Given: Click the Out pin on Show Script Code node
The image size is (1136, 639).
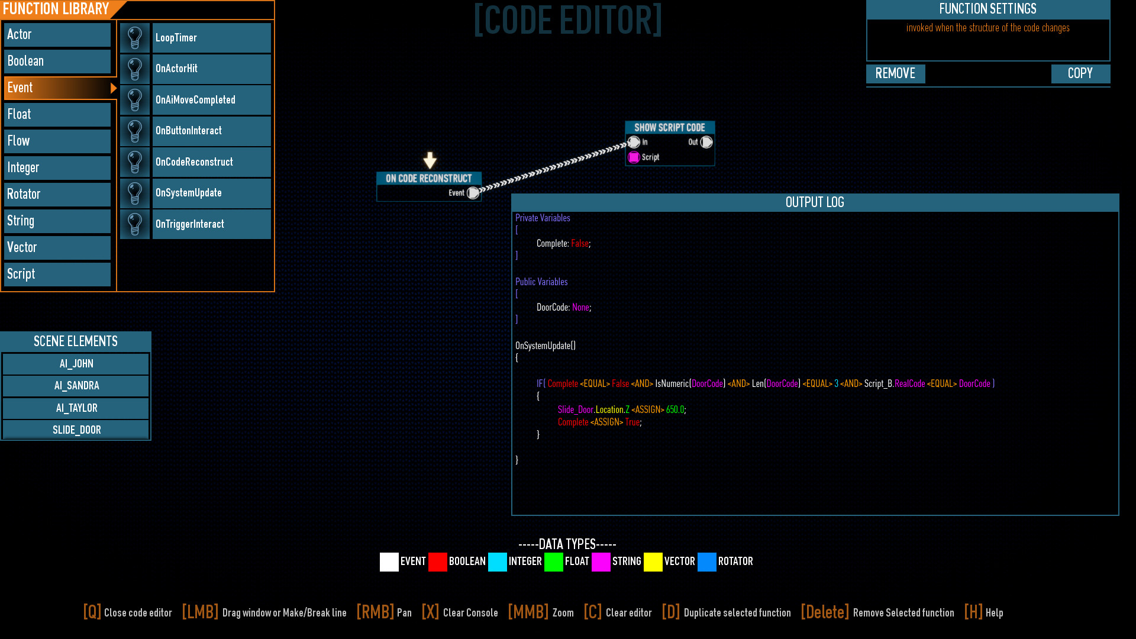Looking at the screenshot, I should pos(706,142).
